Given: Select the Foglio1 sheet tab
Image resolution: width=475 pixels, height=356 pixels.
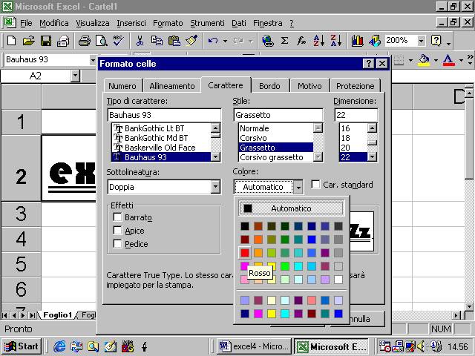Looking at the screenshot, I should click(57, 315).
